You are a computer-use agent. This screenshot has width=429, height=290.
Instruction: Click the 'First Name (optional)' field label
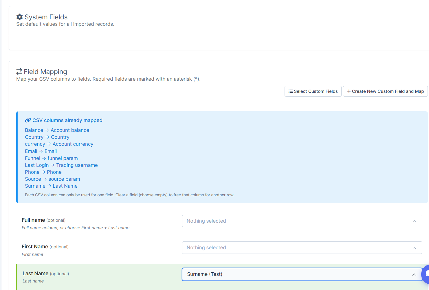coord(45,247)
